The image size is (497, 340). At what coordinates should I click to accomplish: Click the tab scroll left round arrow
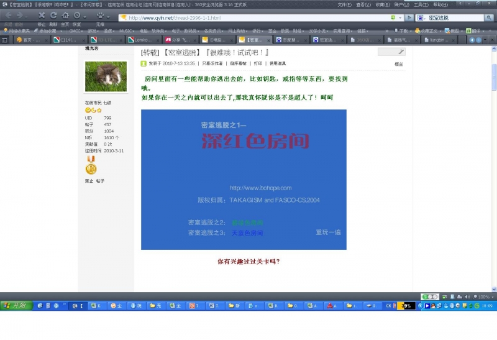coord(472,40)
